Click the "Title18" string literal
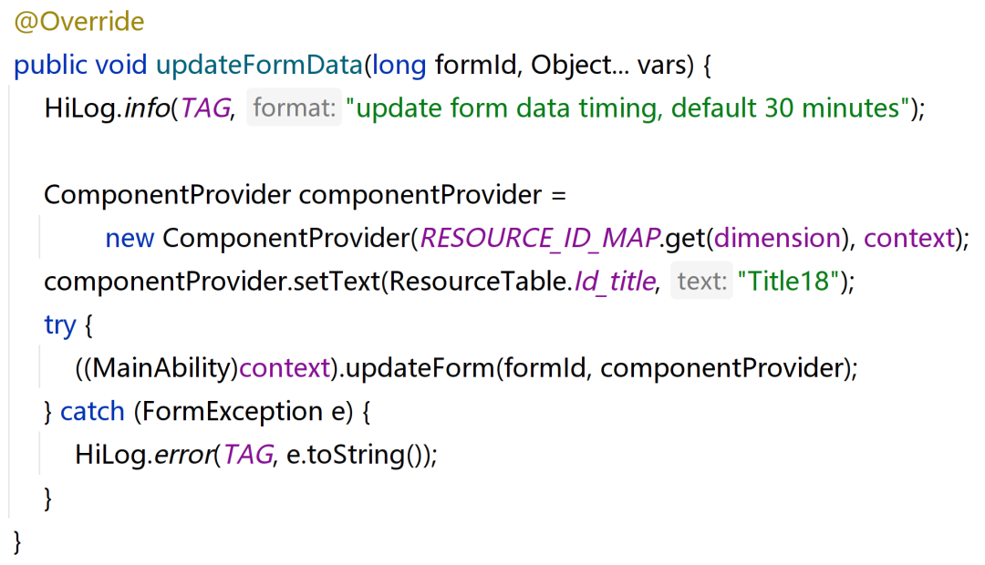Viewport: 985px width, 565px height. click(x=790, y=282)
